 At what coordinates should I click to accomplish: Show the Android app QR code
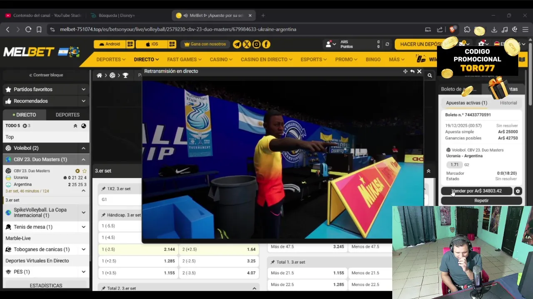[x=130, y=44]
